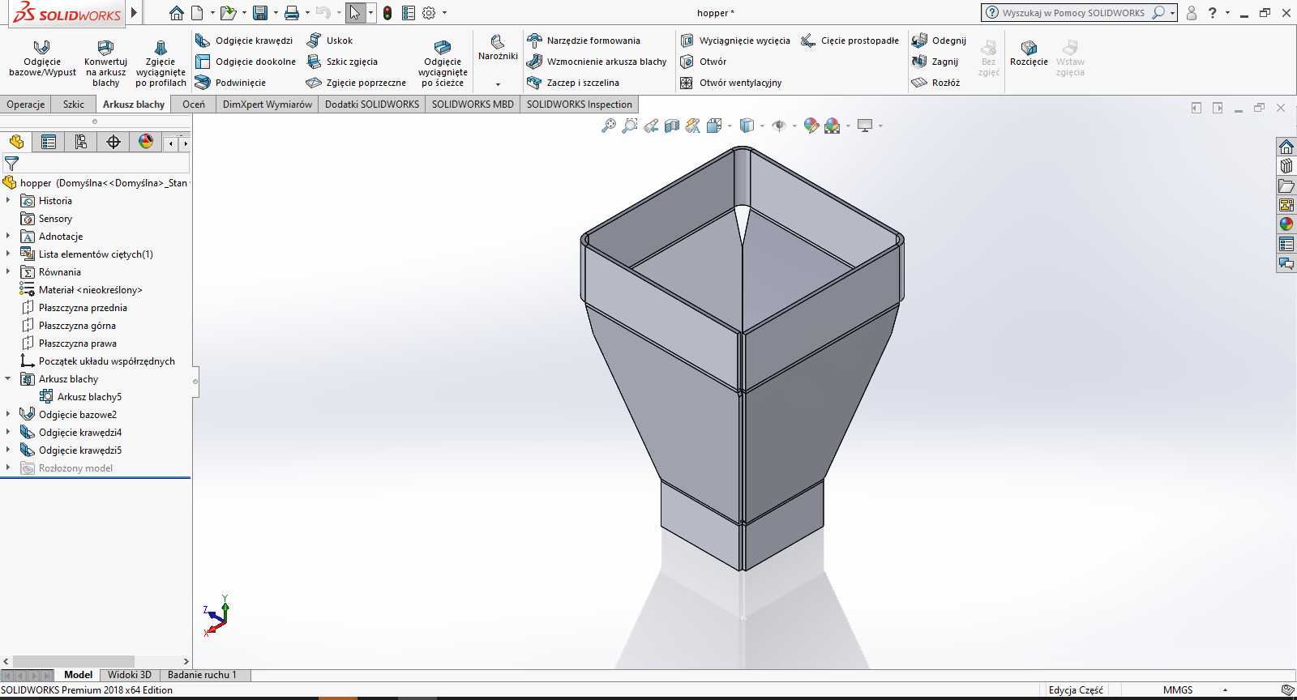Open the Dodatki SOLIDWORKS tab
1297x700 pixels.
click(372, 105)
